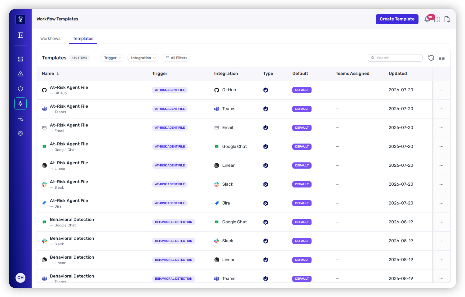Click the Workflow Templates page title
This screenshot has width=465, height=297.
coord(57,19)
